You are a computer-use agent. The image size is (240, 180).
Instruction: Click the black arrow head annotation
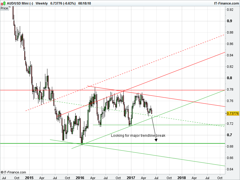click(157, 142)
